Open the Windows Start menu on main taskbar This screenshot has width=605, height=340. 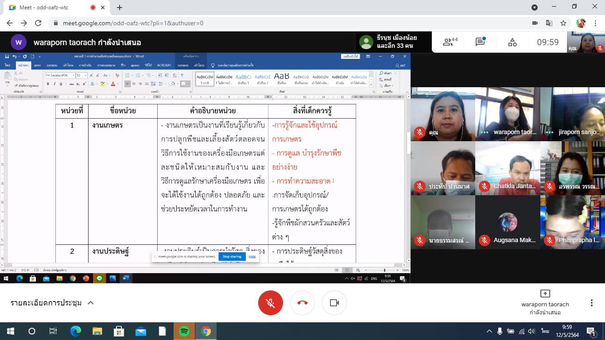pos(10,331)
